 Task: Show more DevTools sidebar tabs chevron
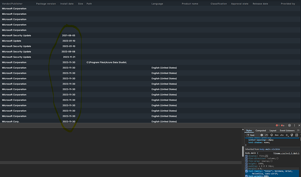298,130
